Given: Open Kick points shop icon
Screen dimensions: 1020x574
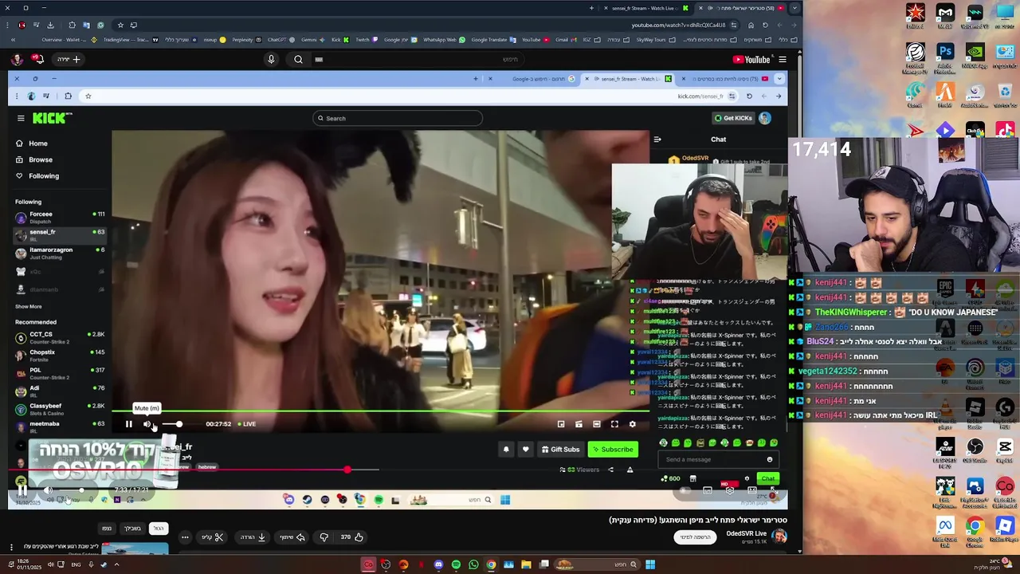Looking at the screenshot, I should click(x=692, y=478).
